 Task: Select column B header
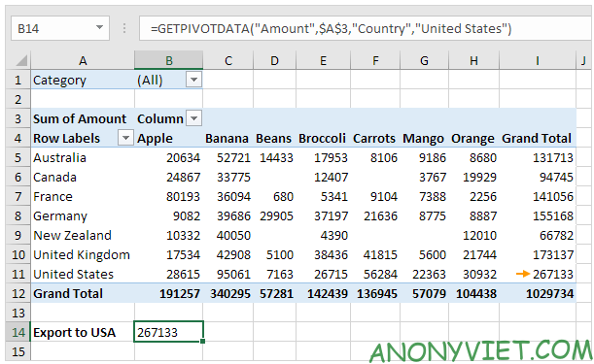click(168, 60)
